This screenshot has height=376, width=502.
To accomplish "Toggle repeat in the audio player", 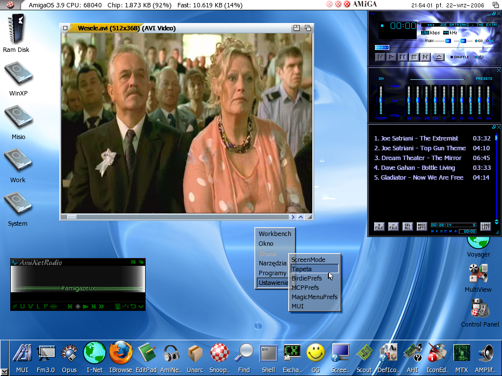I will 479,57.
